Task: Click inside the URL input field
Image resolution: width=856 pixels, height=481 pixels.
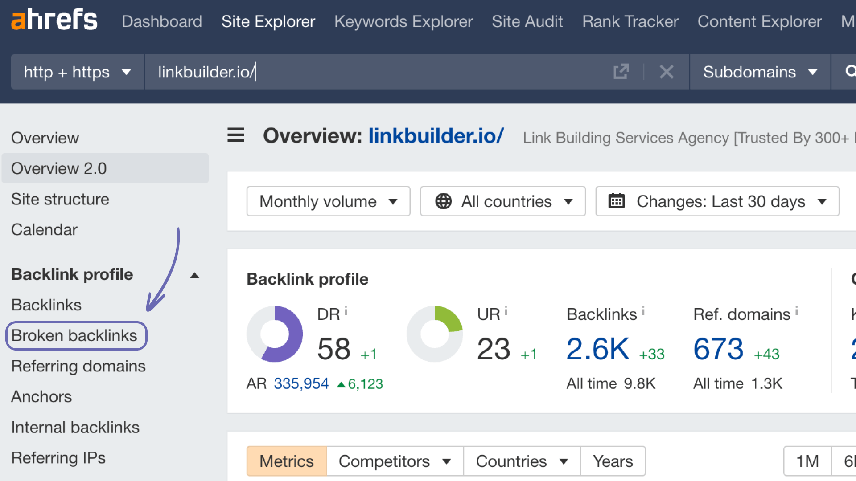Action: (312, 72)
